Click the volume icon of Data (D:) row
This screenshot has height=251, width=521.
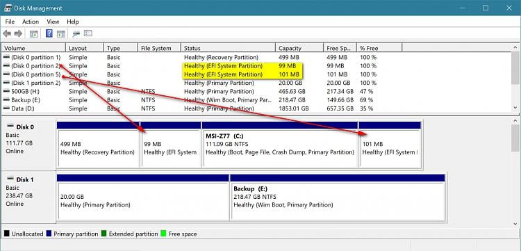click(7, 108)
